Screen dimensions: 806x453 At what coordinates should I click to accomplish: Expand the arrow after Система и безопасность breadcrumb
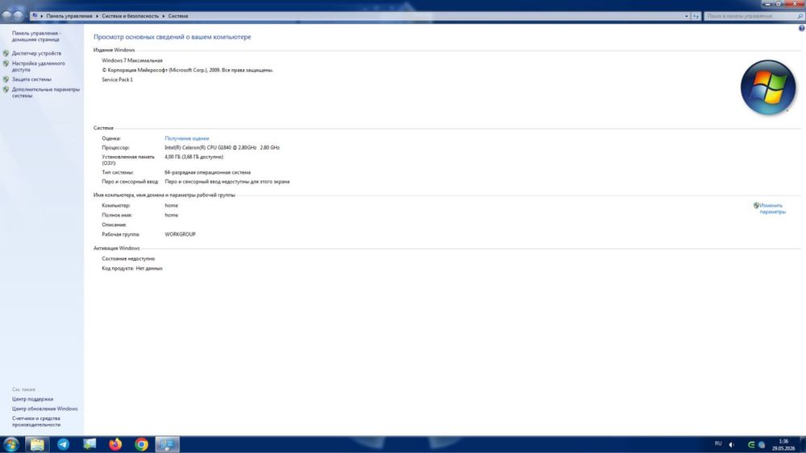pos(164,16)
